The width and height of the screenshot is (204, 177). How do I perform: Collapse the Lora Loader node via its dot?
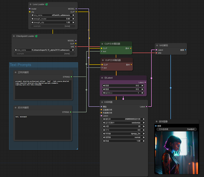click(31, 4)
